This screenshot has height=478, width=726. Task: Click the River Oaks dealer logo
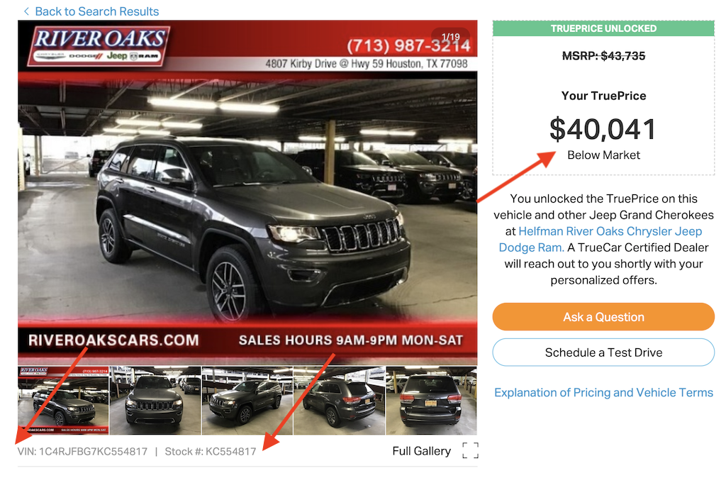pyautogui.click(x=99, y=45)
